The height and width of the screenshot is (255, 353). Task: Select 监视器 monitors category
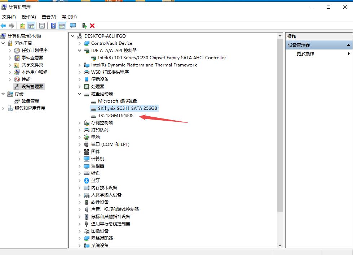98,166
